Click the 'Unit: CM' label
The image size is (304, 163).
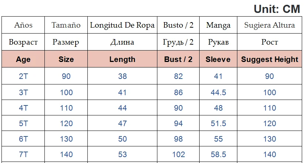[x=277, y=9]
